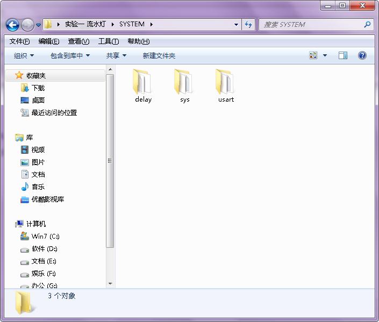Click the drive icon beside 文档 (E:)
This screenshot has height=322, width=379.
click(25, 262)
